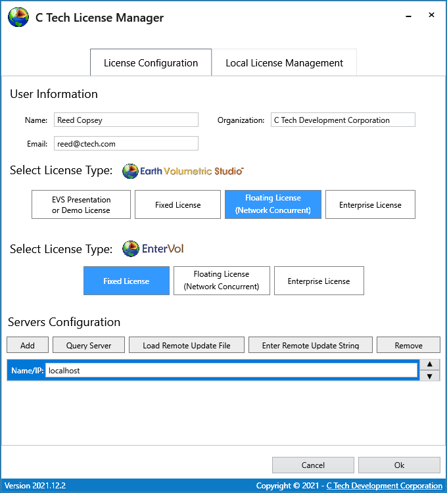The width and height of the screenshot is (447, 493).
Task: Click Load Remote Update File
Action: click(x=187, y=345)
